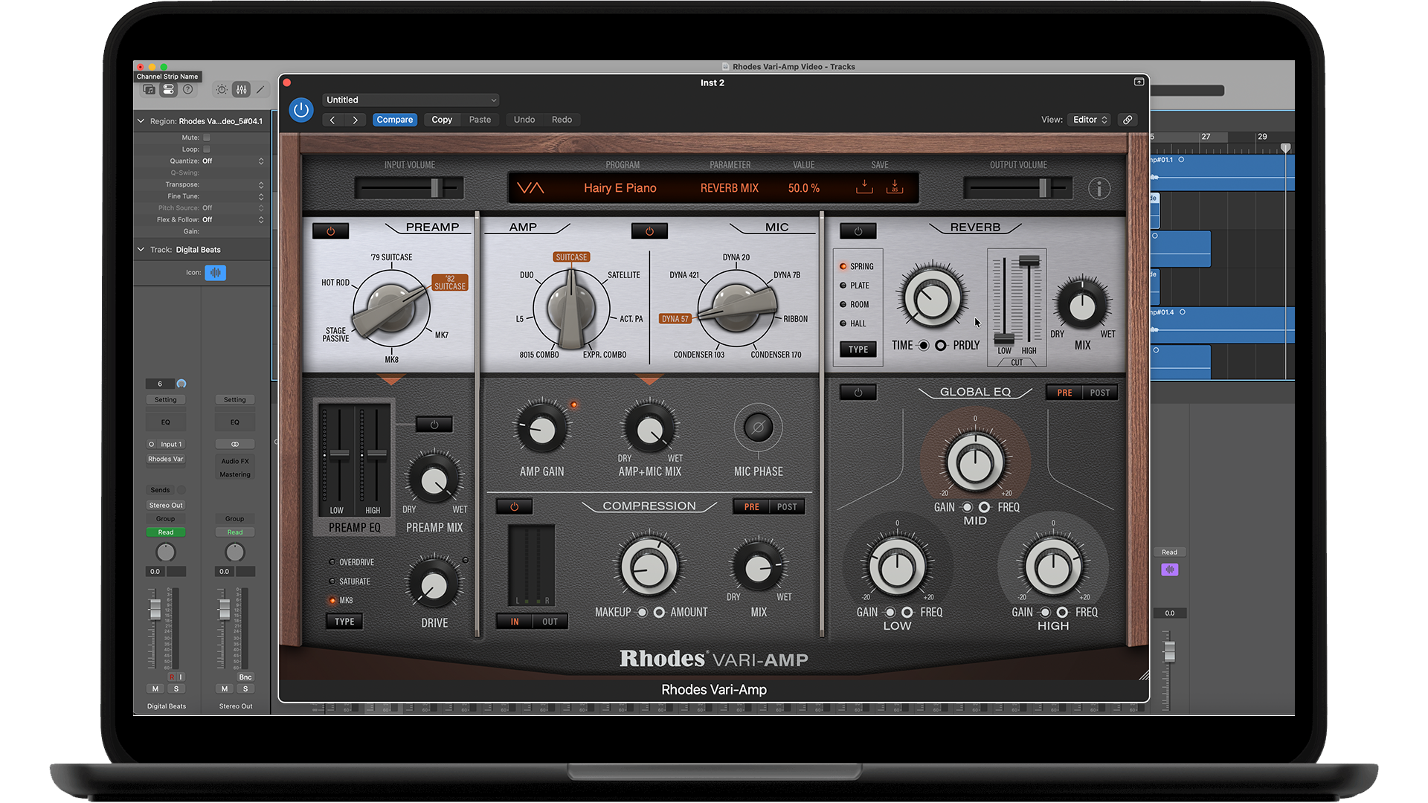This screenshot has width=1428, height=803.
Task: Toggle the Compression section power button
Action: pos(514,507)
